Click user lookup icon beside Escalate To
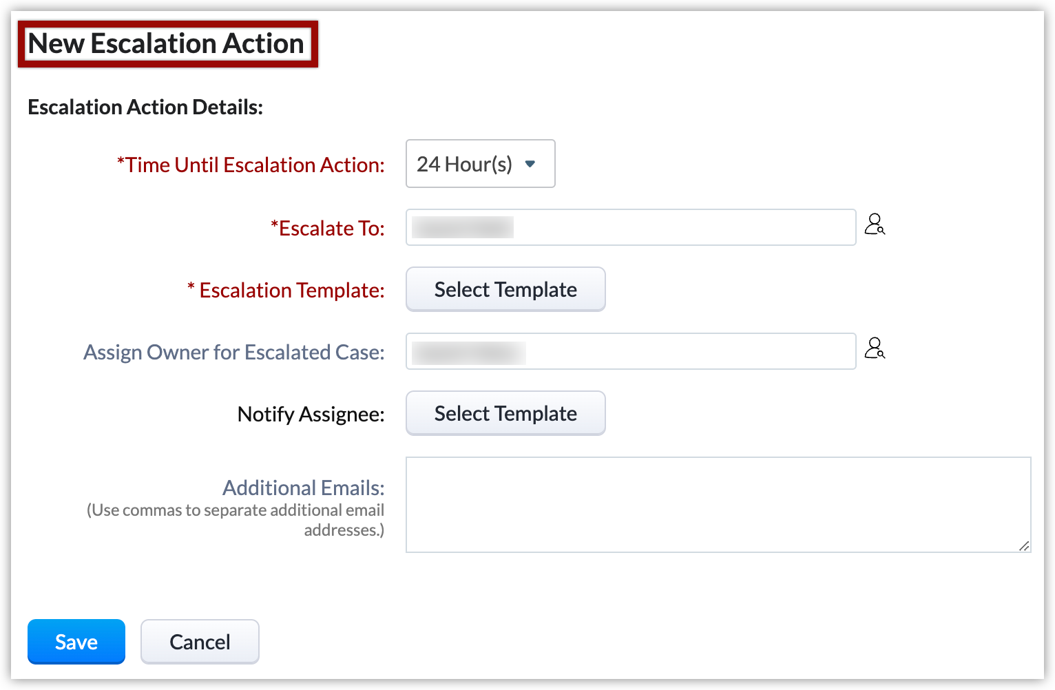The width and height of the screenshot is (1055, 690). 875,224
